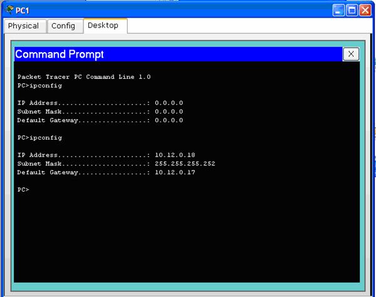The height and width of the screenshot is (297, 376).
Task: Close the Command Prompt with X button
Action: 351,55
